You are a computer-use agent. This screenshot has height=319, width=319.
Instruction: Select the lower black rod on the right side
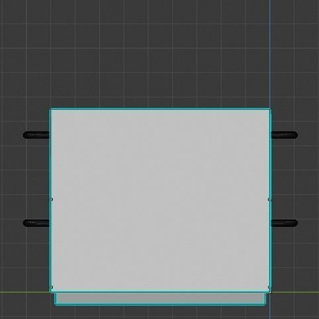pos(285,223)
